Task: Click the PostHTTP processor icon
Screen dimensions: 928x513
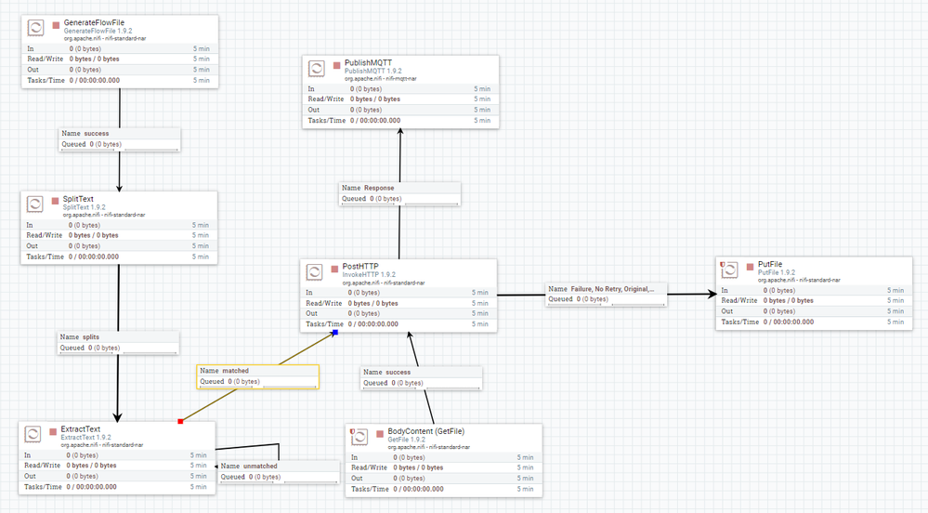Action: [x=314, y=272]
